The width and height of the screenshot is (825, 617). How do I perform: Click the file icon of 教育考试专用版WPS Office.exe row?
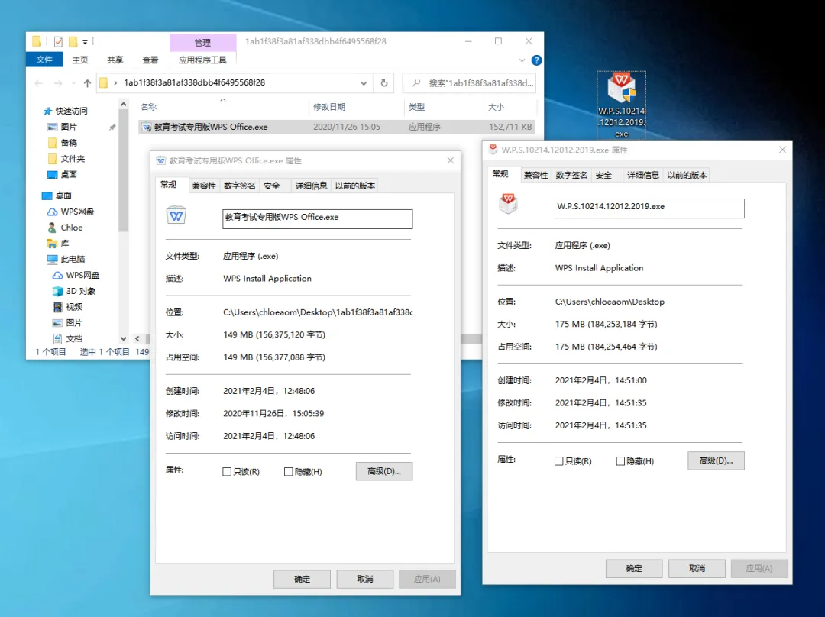[x=147, y=127]
